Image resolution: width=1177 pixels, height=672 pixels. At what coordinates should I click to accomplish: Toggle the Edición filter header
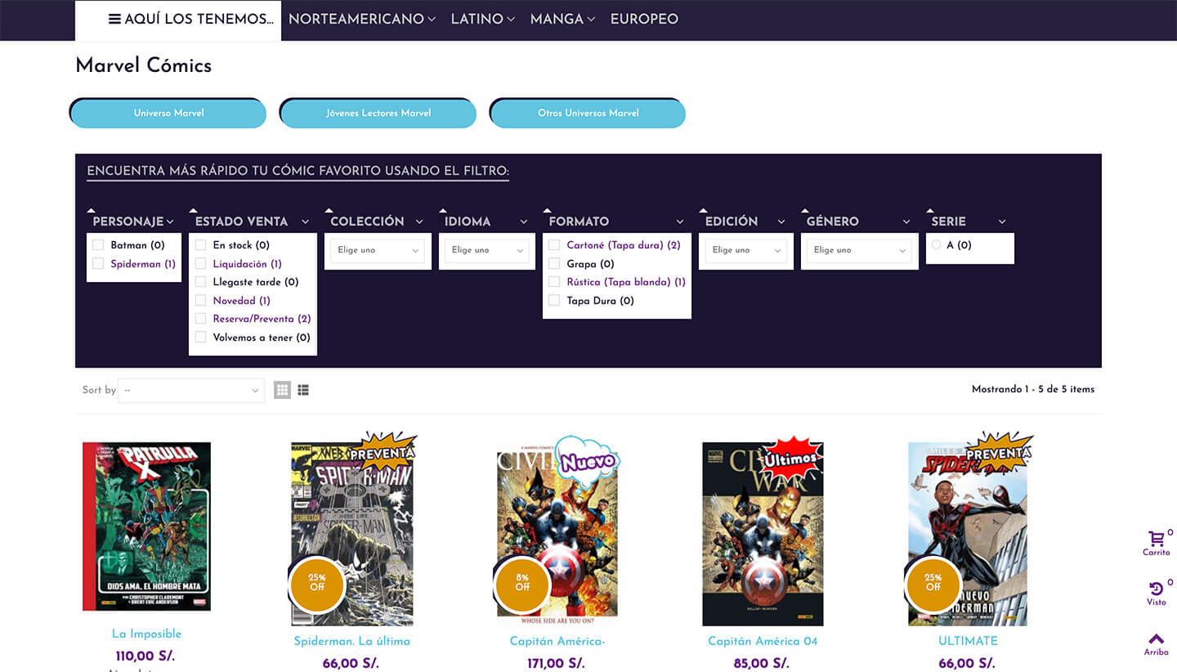[x=745, y=222]
